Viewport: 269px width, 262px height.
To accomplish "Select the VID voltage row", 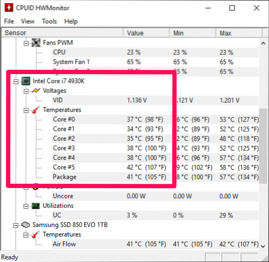I will pos(155,100).
